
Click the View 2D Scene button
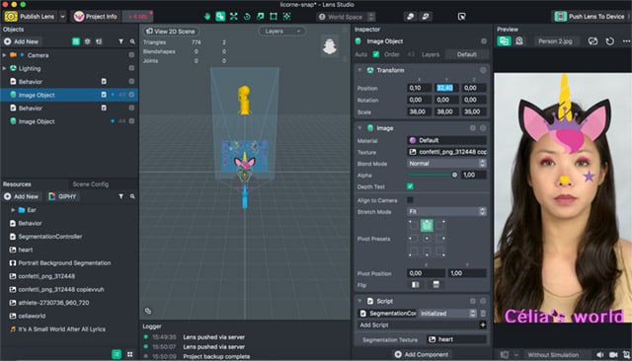click(171, 31)
